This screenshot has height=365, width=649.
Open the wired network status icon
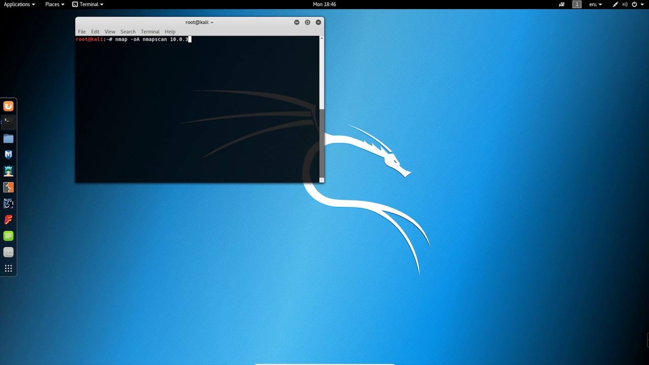point(615,4)
